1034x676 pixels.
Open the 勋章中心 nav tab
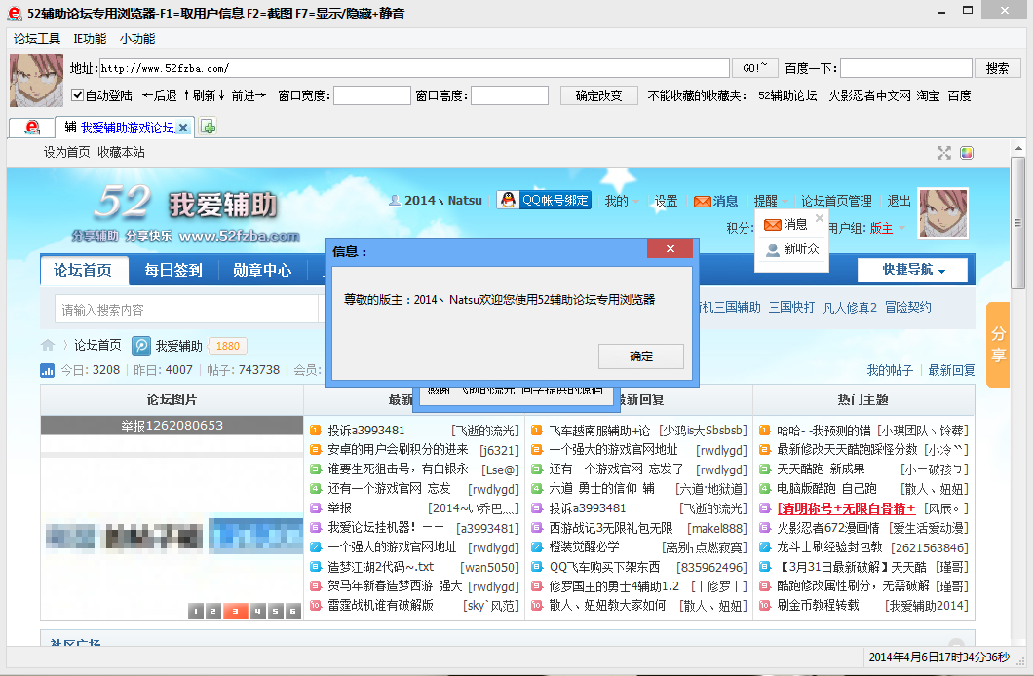click(x=262, y=270)
